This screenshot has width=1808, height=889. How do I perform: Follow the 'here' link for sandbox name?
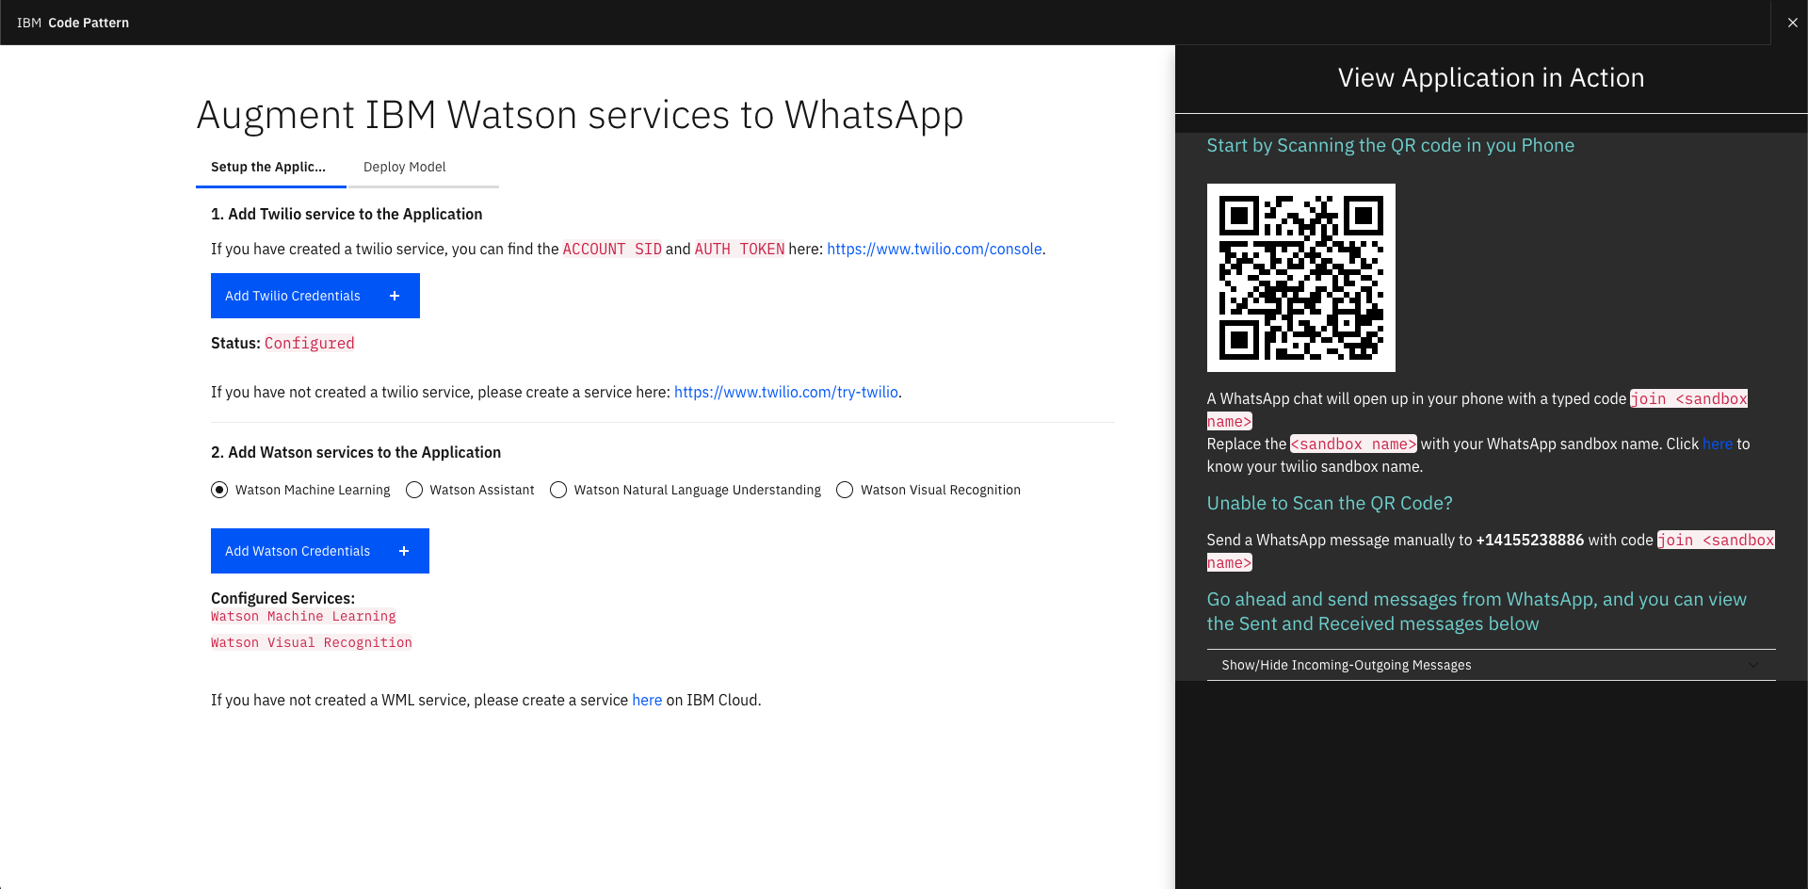(x=1718, y=444)
